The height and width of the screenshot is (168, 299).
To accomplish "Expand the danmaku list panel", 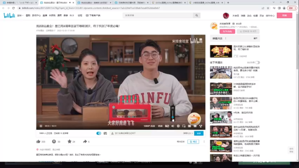I will (255, 38).
